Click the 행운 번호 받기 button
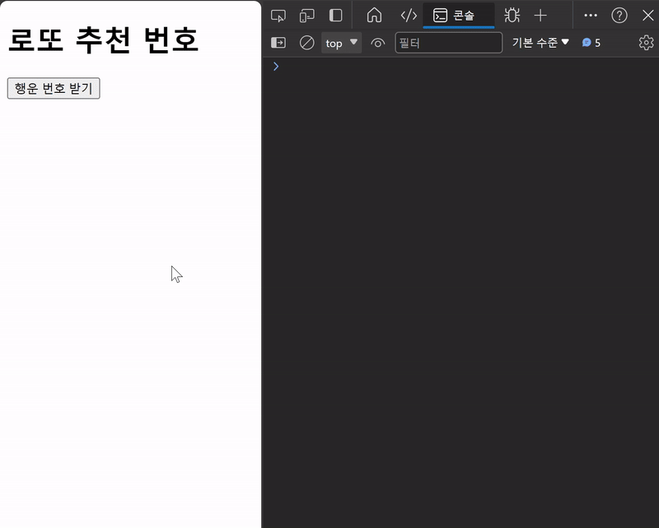 click(54, 88)
